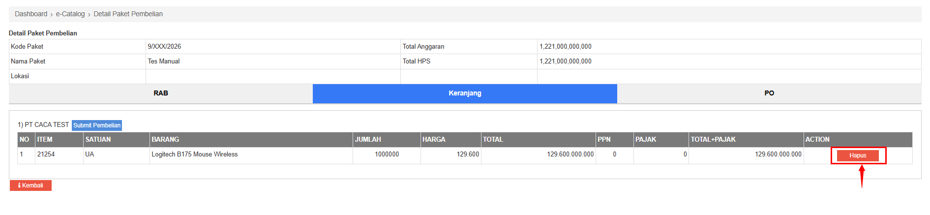
Task: Click item code 21254 in table
Action: [x=46, y=154]
